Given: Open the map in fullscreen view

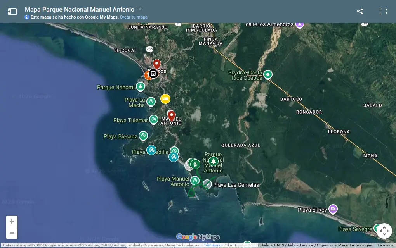Looking at the screenshot, I should coord(383,11).
